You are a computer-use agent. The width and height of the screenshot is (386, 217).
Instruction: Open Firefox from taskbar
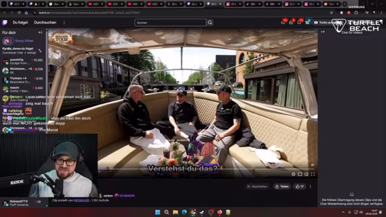(220, 212)
